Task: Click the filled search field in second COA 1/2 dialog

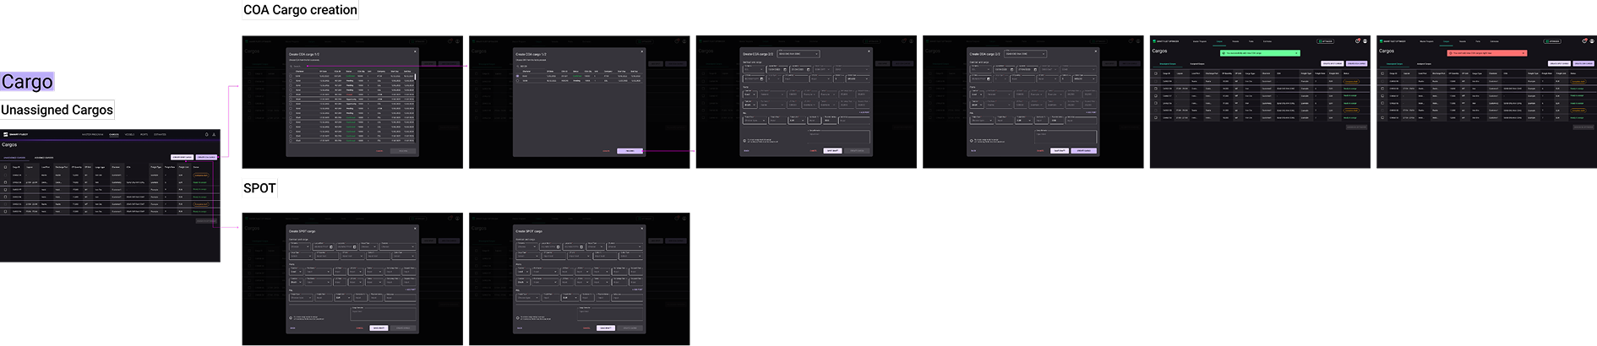Action: tap(531, 66)
